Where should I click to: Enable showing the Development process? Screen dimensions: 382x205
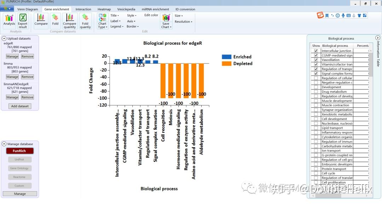coord(316,87)
